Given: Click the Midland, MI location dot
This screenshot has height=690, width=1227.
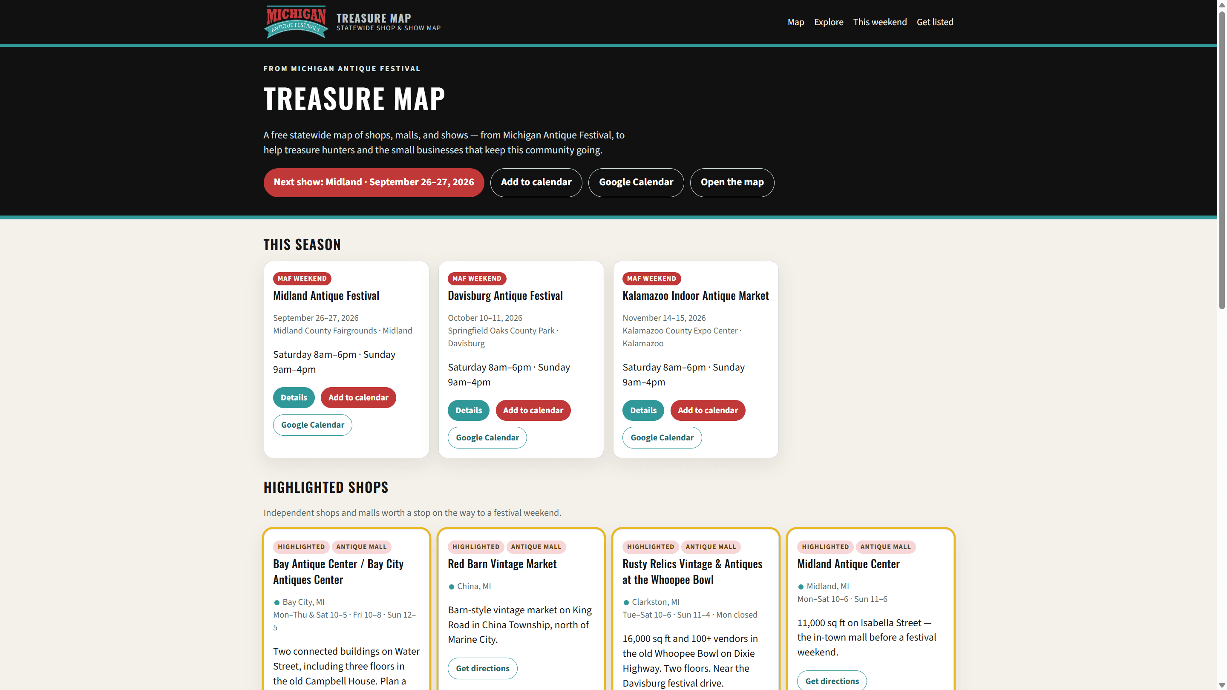Looking at the screenshot, I should (801, 587).
